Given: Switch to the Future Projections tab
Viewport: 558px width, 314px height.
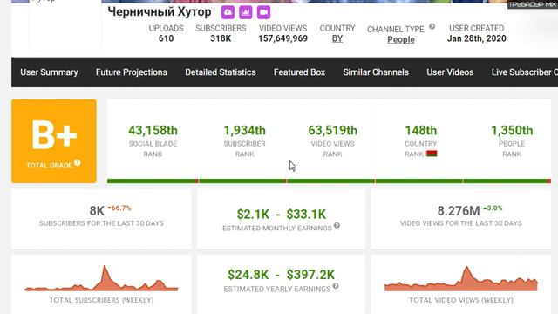Looking at the screenshot, I should pos(132,72).
